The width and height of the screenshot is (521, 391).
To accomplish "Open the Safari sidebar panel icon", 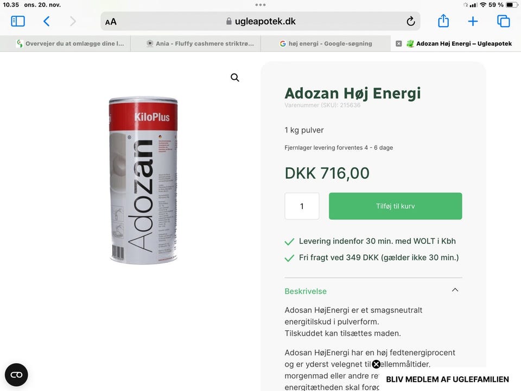I will pos(18,21).
